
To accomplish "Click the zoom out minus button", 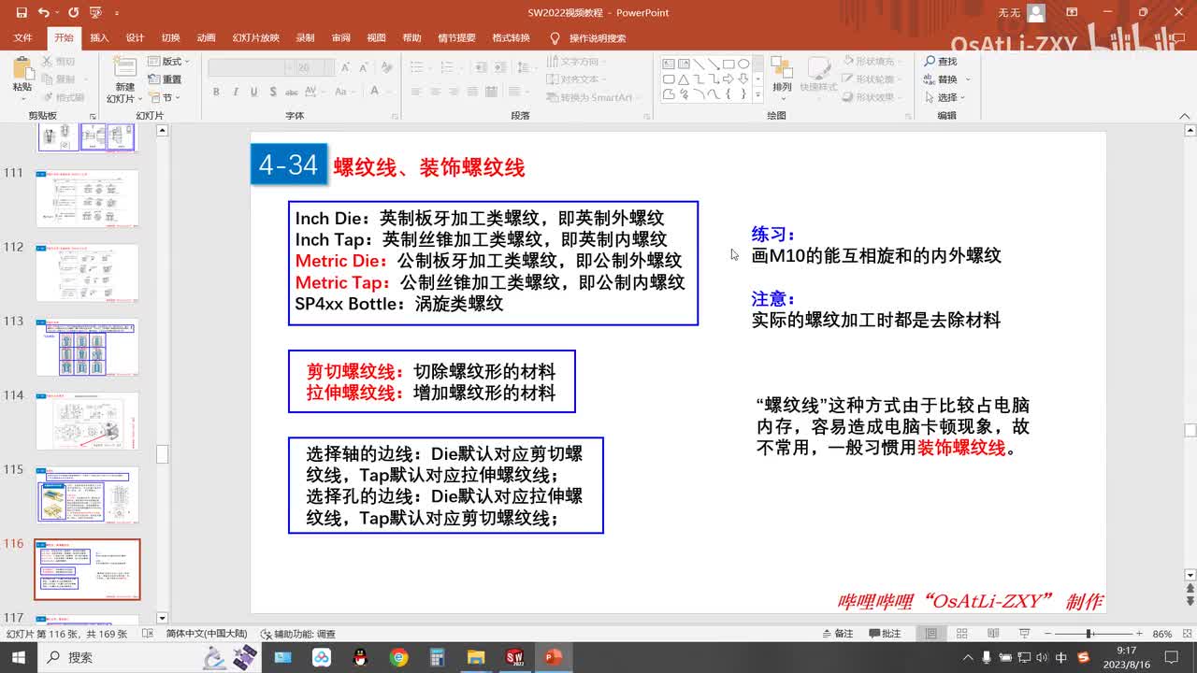I will (1047, 634).
